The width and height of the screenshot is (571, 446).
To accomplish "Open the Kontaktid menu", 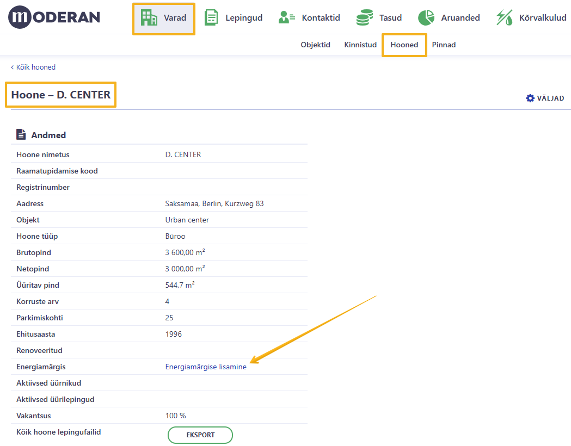I will point(309,17).
